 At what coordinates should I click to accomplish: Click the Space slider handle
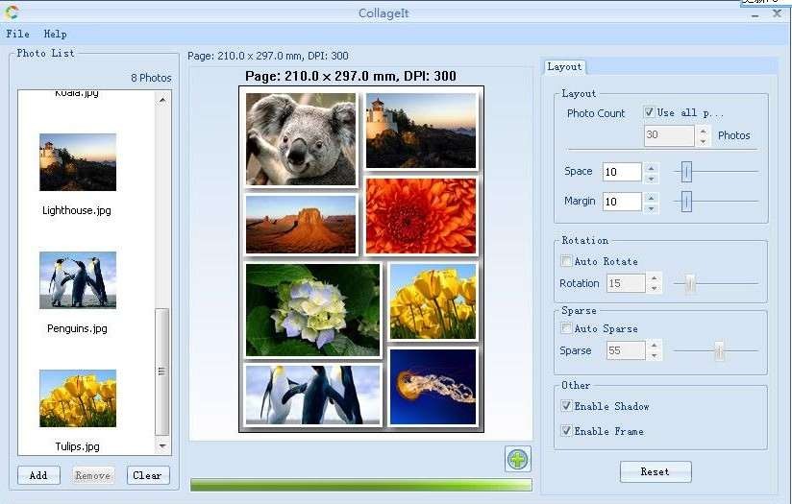tap(686, 172)
